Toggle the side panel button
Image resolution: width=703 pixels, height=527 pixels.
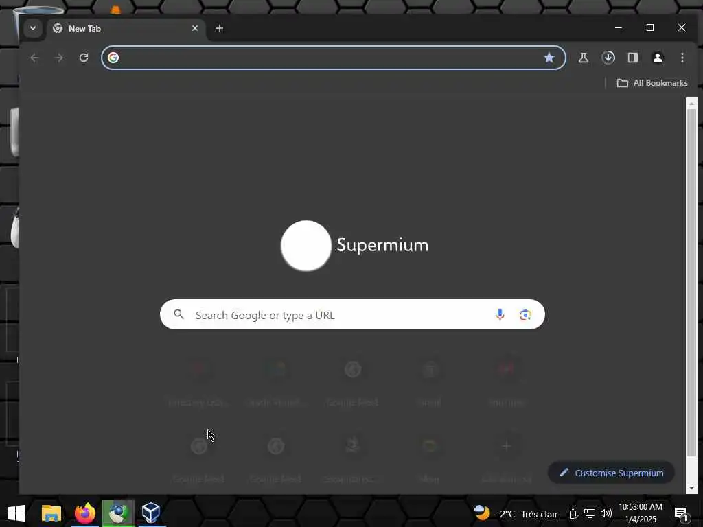pos(632,58)
